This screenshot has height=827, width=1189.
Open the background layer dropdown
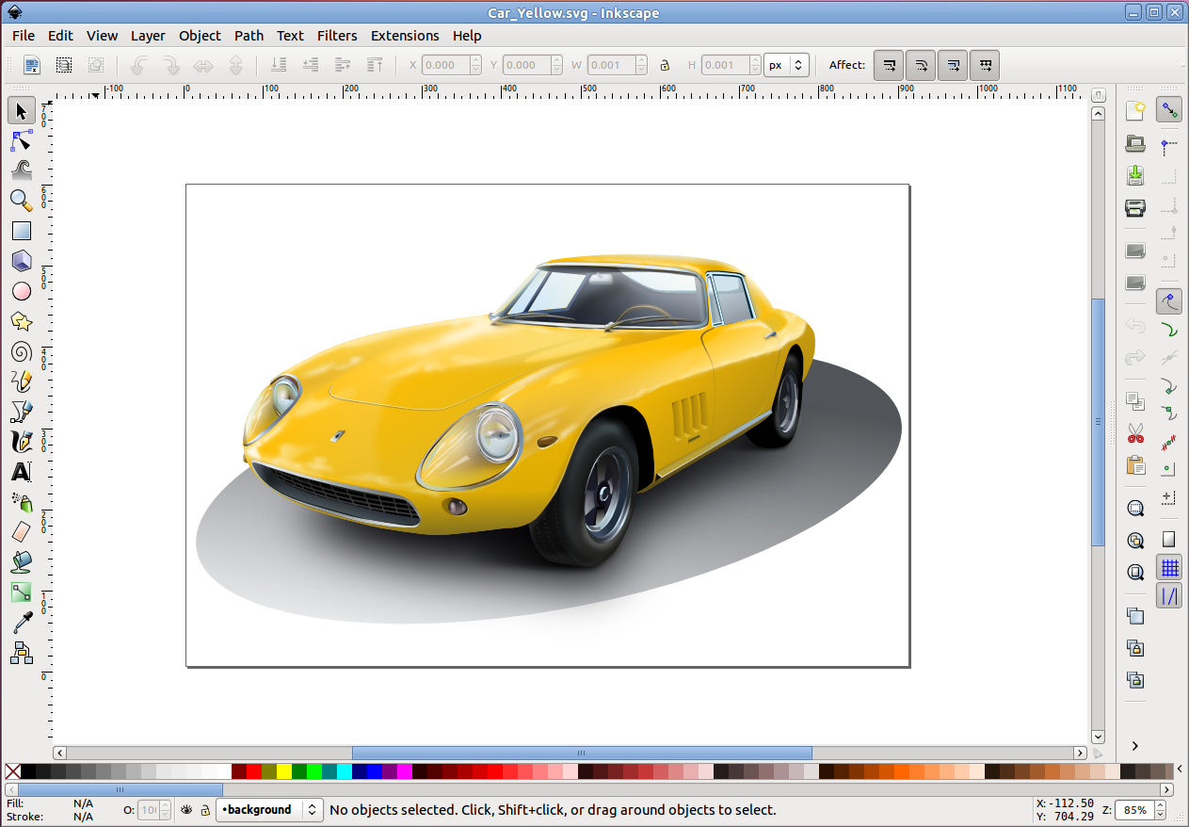pos(269,809)
